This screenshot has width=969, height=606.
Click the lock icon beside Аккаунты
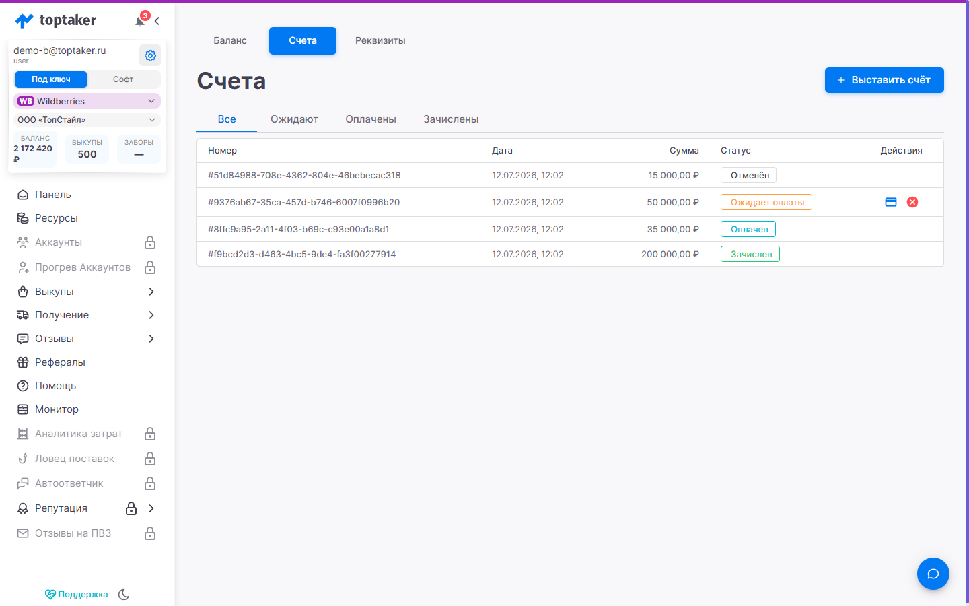pos(150,242)
